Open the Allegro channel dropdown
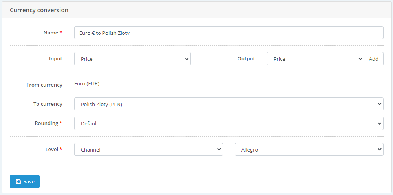The width and height of the screenshot is (393, 195). tap(309, 150)
